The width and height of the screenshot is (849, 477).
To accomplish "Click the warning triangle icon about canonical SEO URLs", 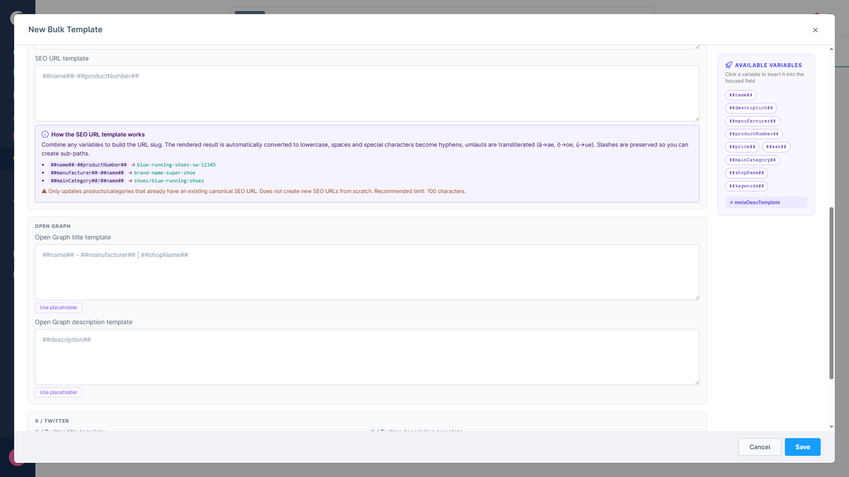I will (44, 191).
